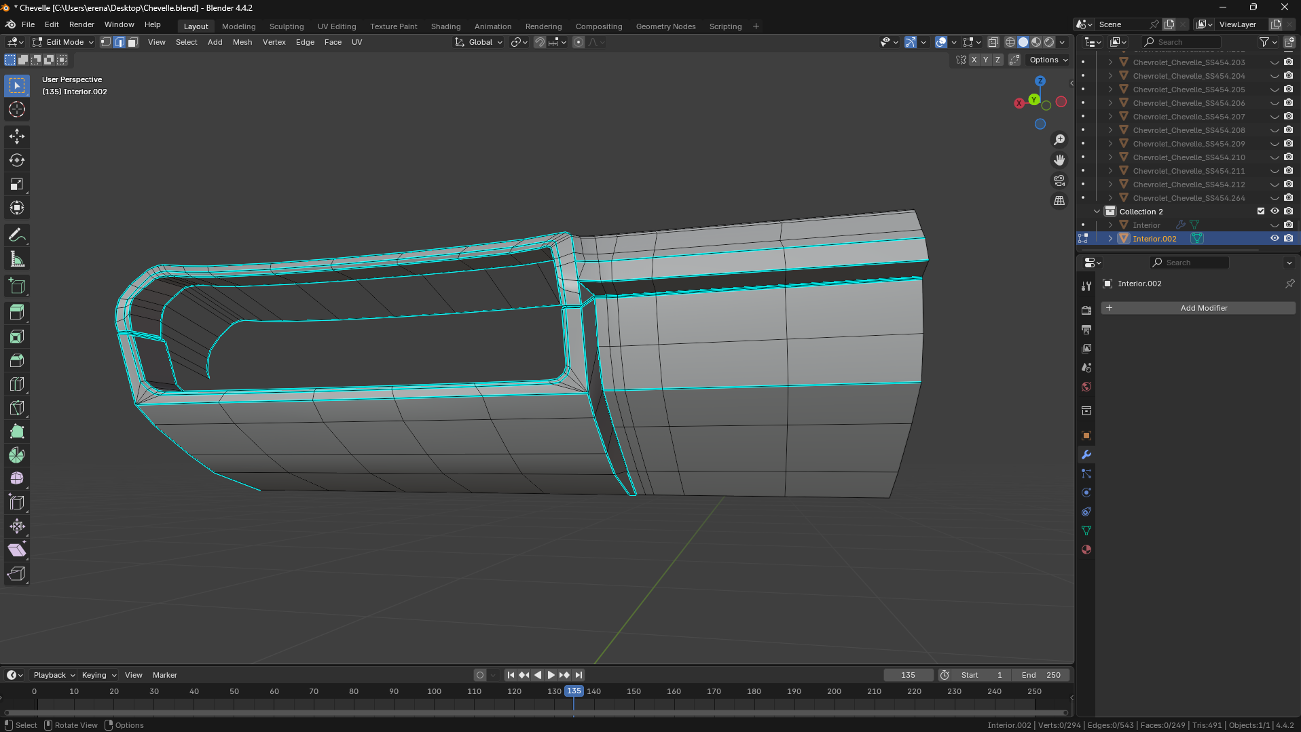Select the Move tool in toolbar
The image size is (1301, 732).
17,136
